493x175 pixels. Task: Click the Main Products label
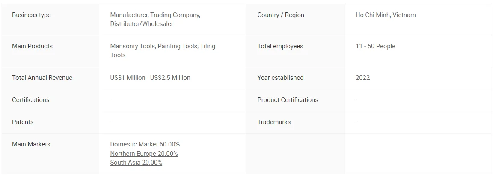click(32, 46)
